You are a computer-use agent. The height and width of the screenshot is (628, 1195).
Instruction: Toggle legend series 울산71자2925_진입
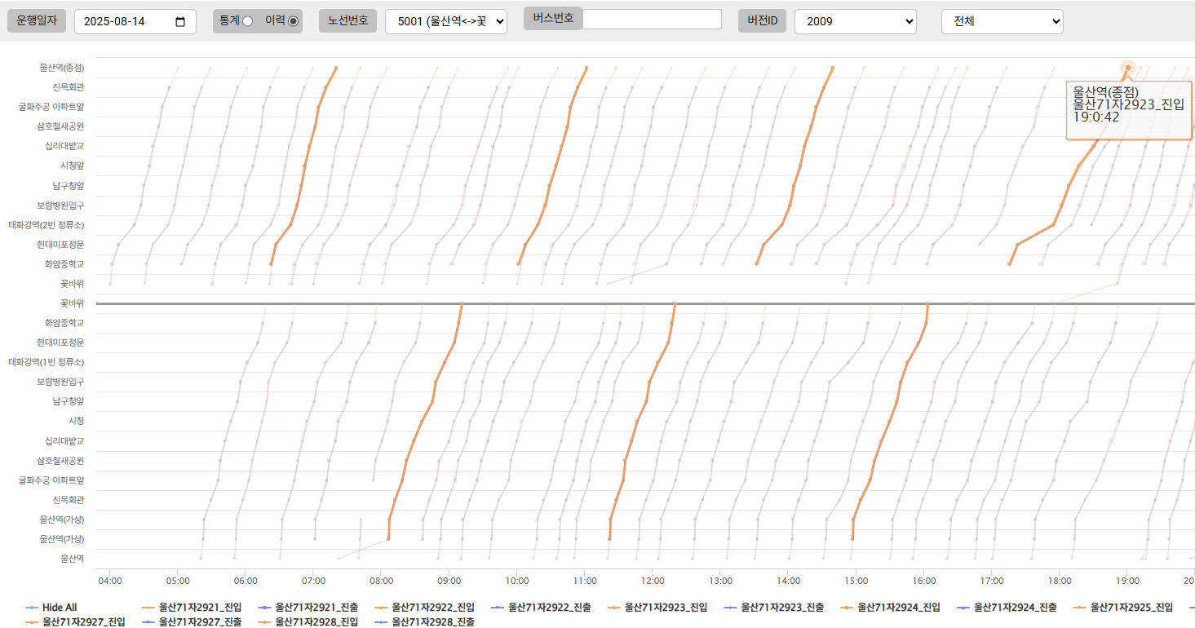click(x=1123, y=608)
